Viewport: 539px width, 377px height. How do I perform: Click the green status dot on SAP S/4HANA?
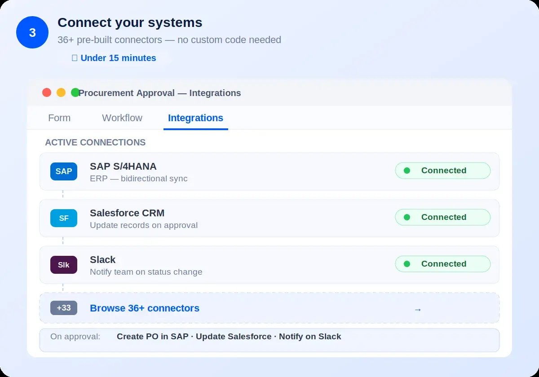(408, 171)
